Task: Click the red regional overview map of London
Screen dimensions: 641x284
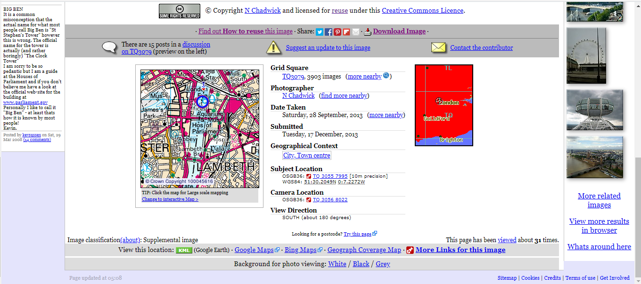Action: pyautogui.click(x=444, y=105)
